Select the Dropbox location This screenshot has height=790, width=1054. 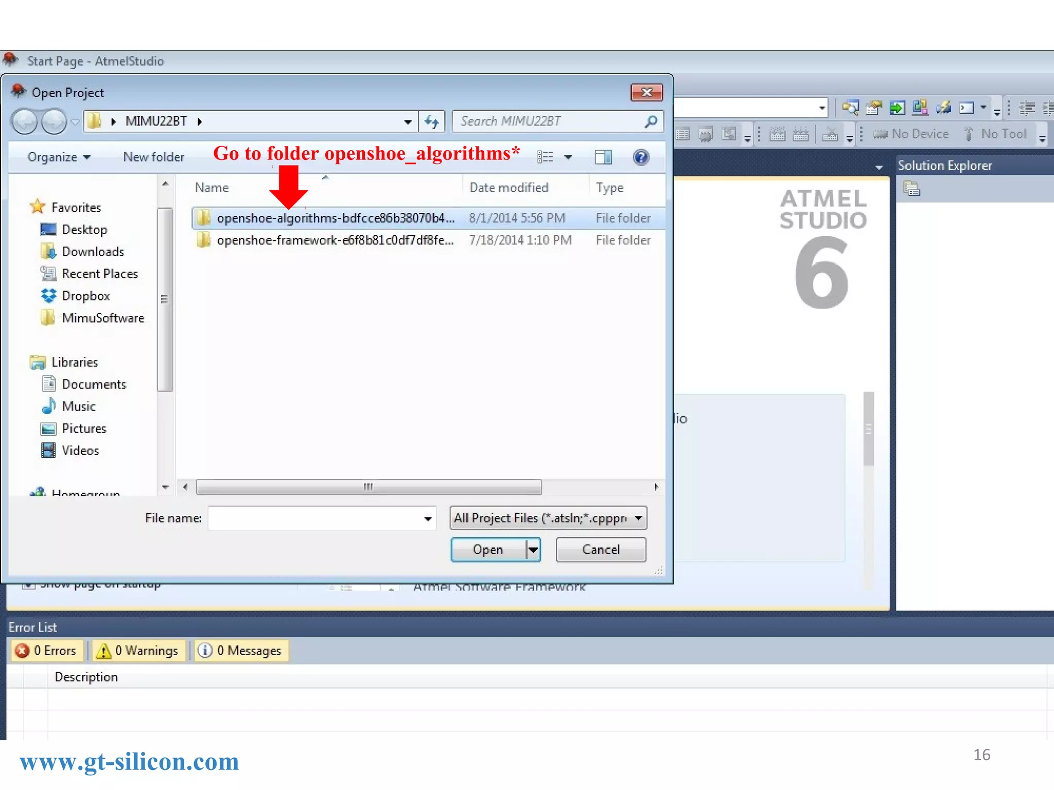tap(85, 296)
